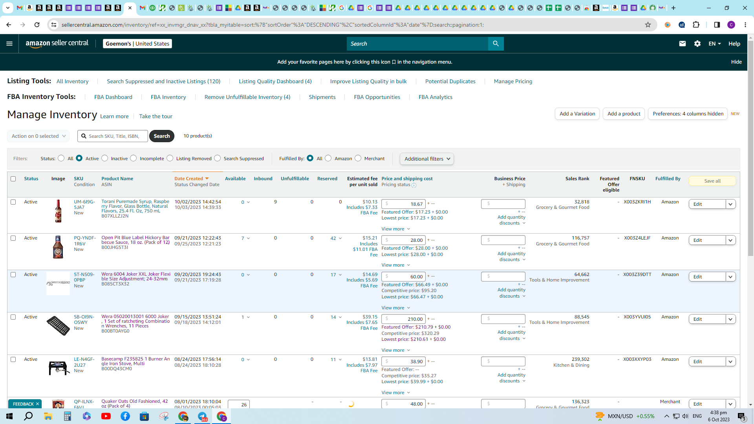The height and width of the screenshot is (424, 754).
Task: Open Windows taskbar search
Action: tap(29, 416)
